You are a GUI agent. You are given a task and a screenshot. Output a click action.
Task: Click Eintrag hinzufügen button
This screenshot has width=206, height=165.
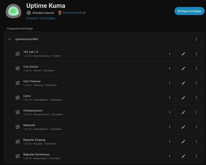(x=189, y=11)
